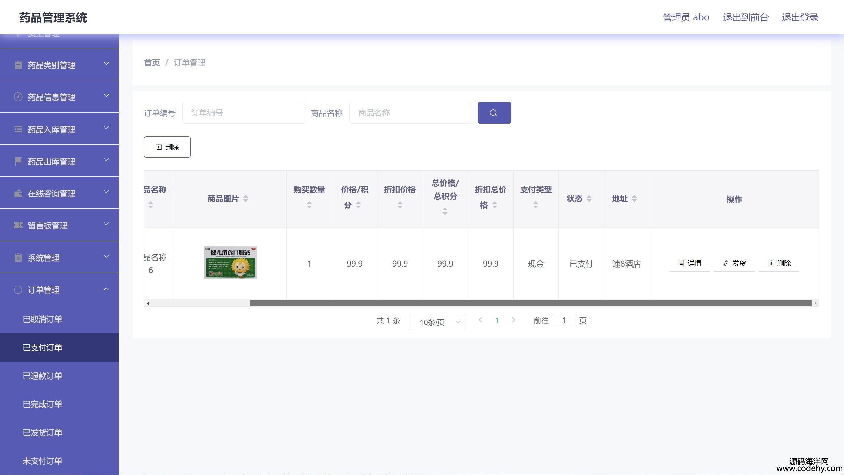Click 详情 in the order row
This screenshot has height=475, width=844.
[x=690, y=263]
